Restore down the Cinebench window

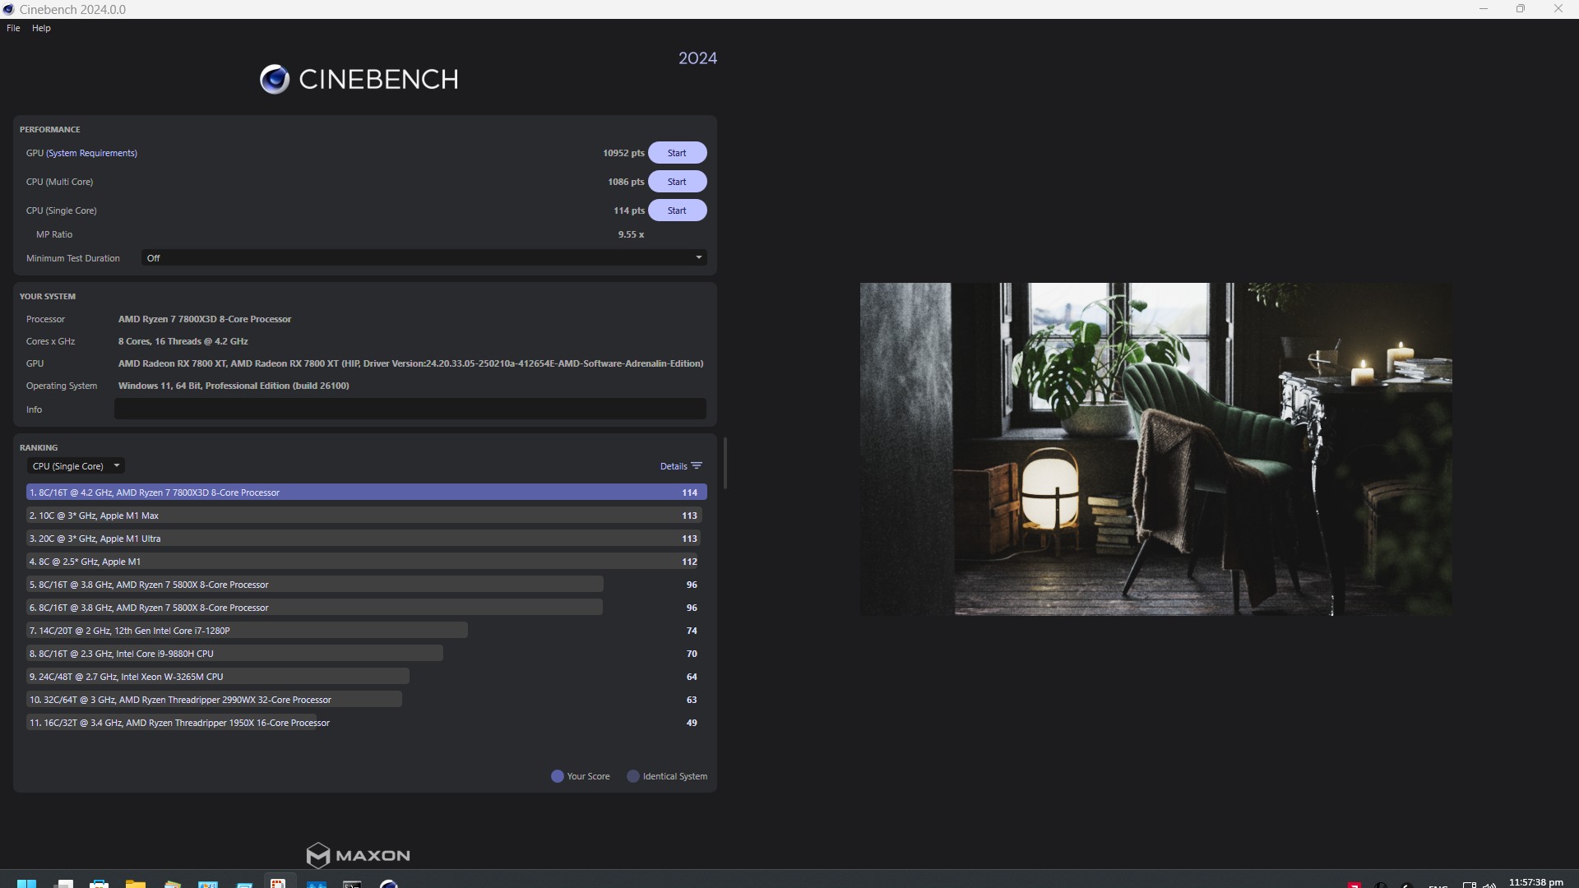pyautogui.click(x=1521, y=9)
